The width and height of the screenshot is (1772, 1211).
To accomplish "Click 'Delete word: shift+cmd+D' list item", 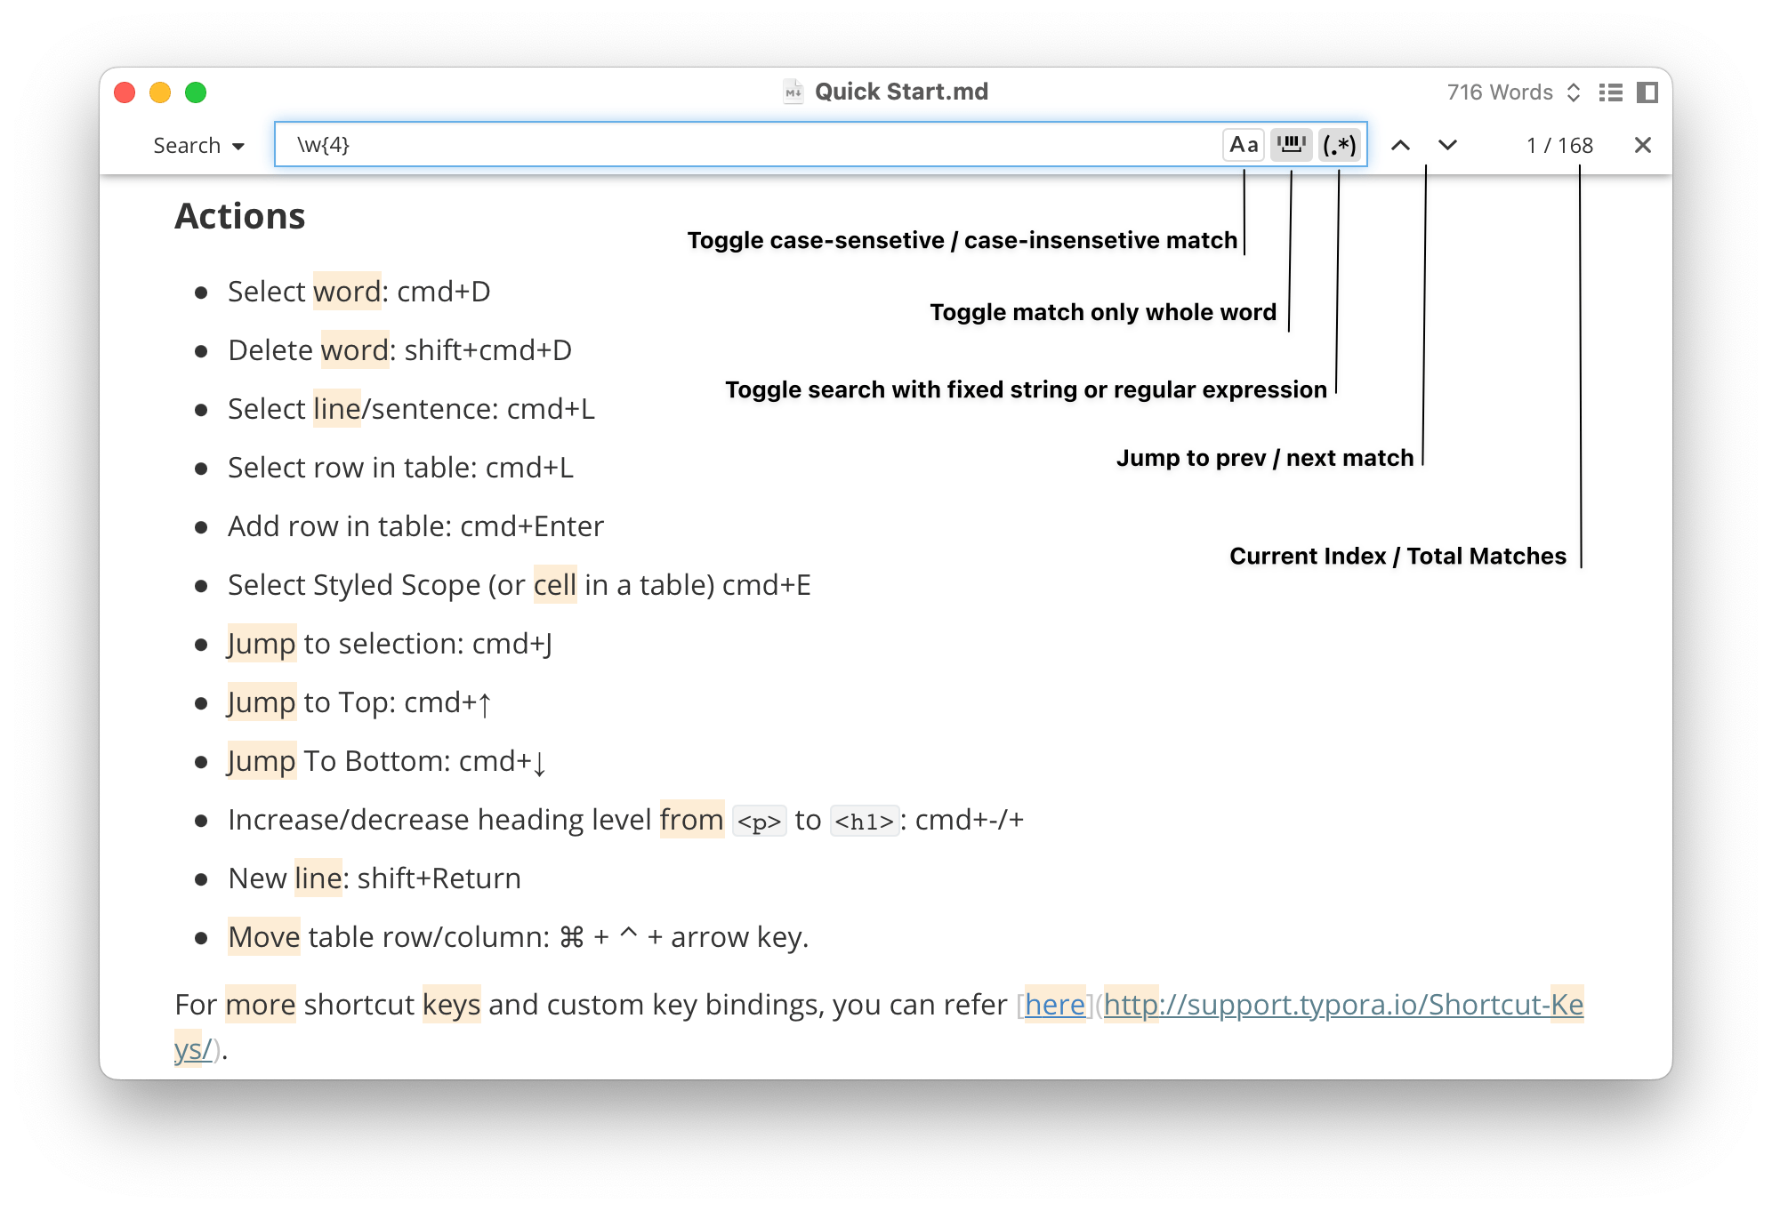I will pyautogui.click(x=399, y=350).
